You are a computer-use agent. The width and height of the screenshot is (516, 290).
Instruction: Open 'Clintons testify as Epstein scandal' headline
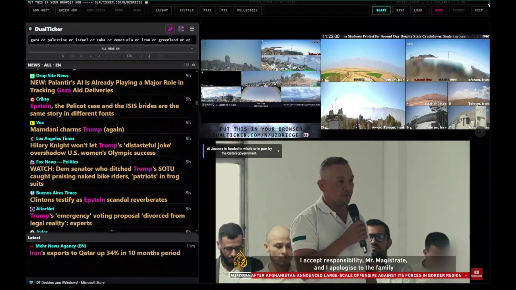pyautogui.click(x=99, y=200)
